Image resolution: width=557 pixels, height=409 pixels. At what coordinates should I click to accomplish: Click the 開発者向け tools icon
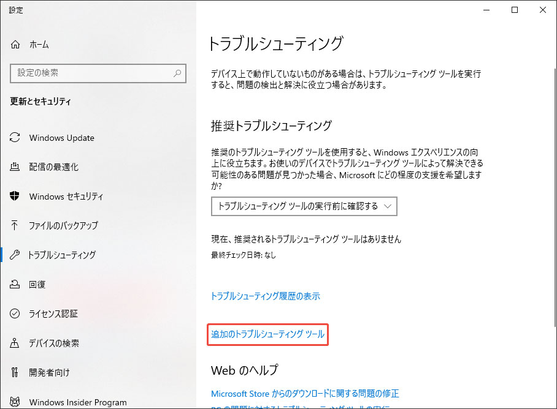tap(15, 372)
